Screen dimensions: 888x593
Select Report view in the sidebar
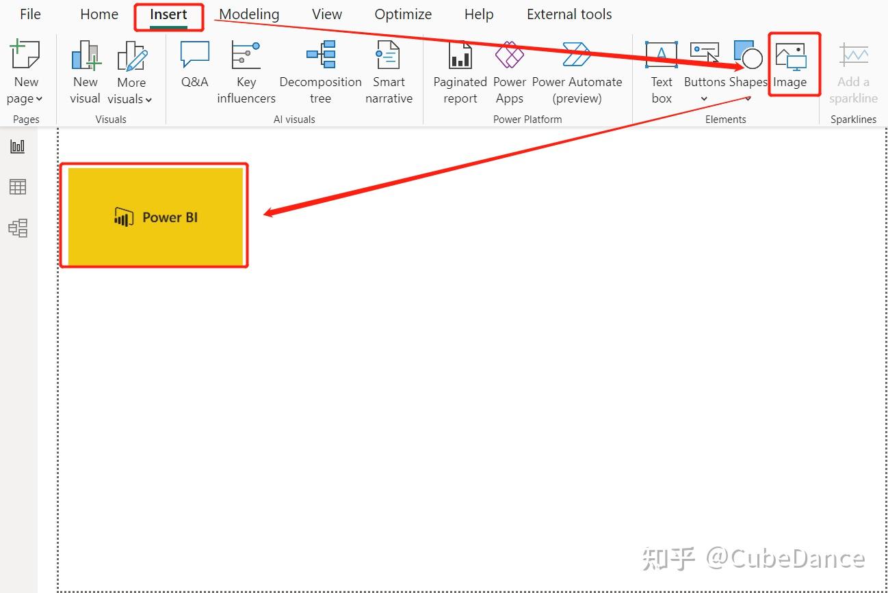(17, 146)
